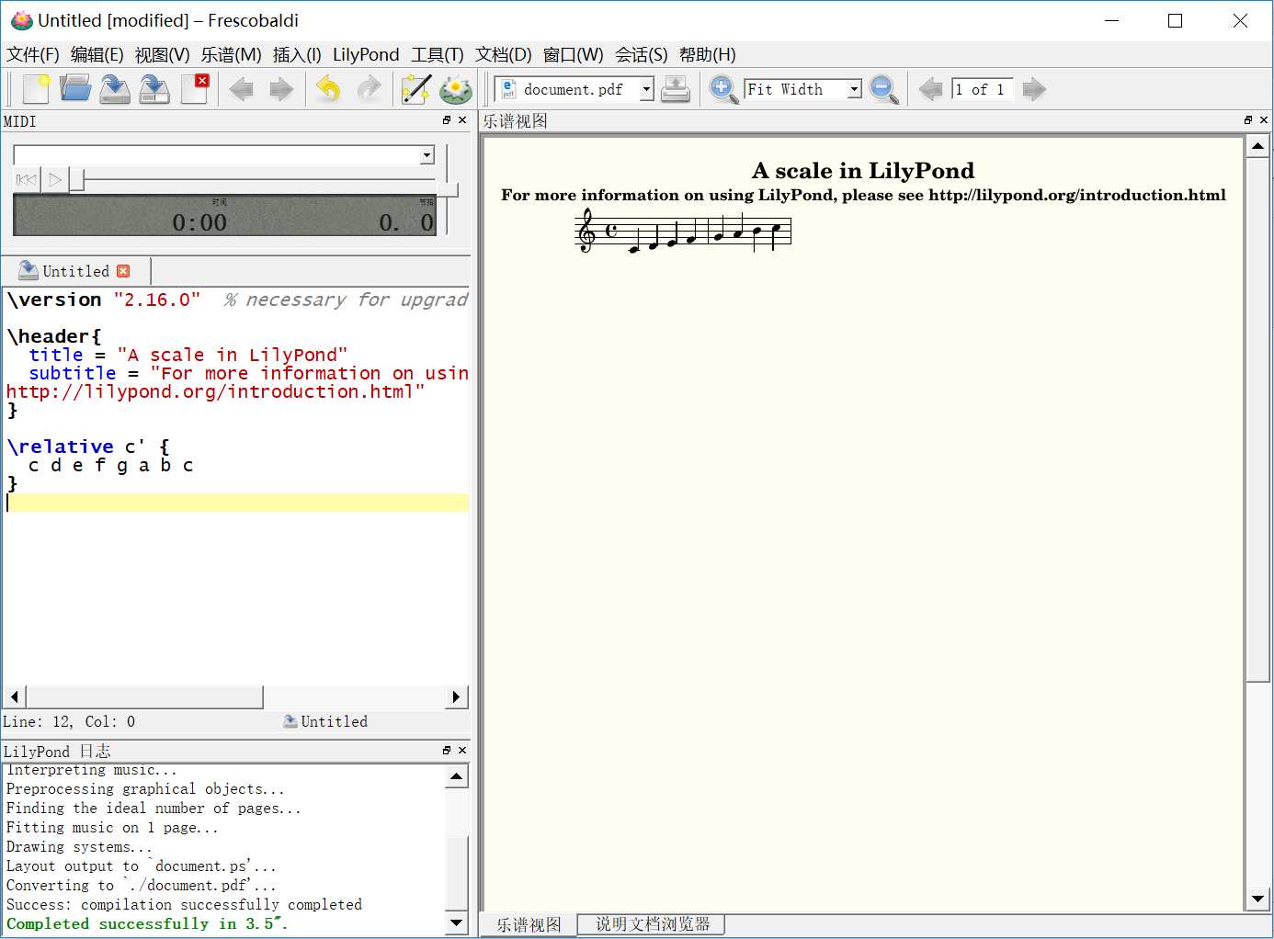This screenshot has height=939, width=1274.
Task: Open the LilyPond menu
Action: [x=366, y=55]
